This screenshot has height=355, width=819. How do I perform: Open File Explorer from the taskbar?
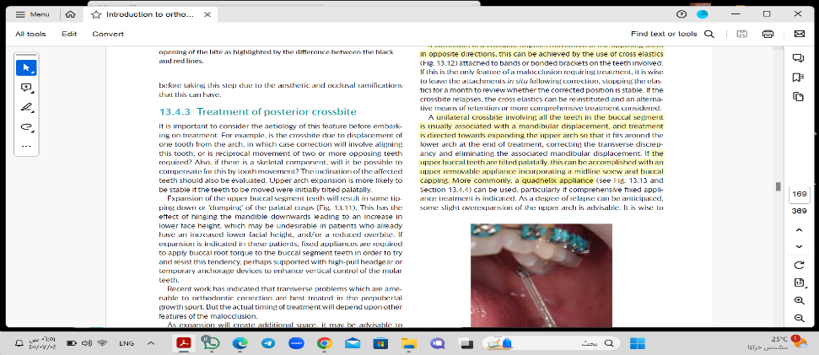click(x=408, y=343)
